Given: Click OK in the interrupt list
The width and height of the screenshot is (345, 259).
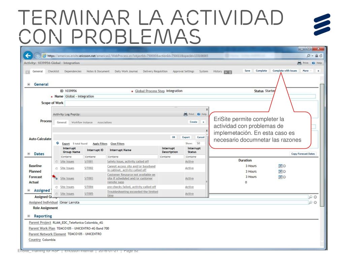Looking at the screenshot, I should click(174, 137).
